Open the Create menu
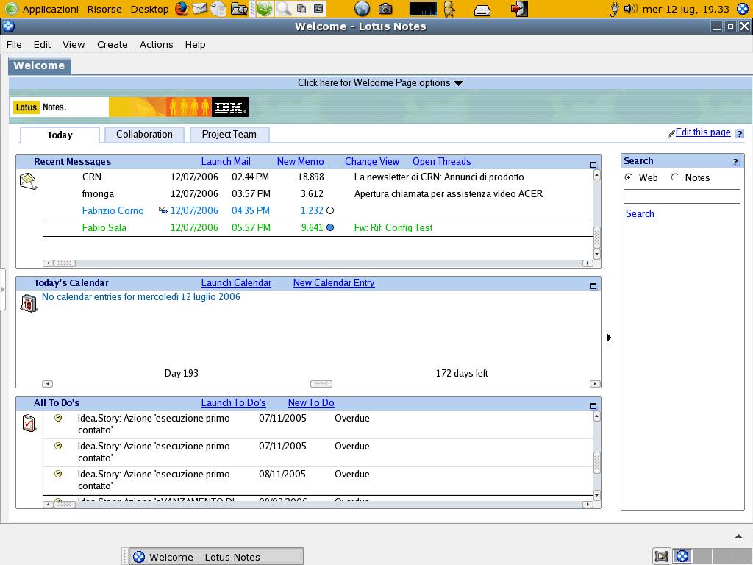 113,45
